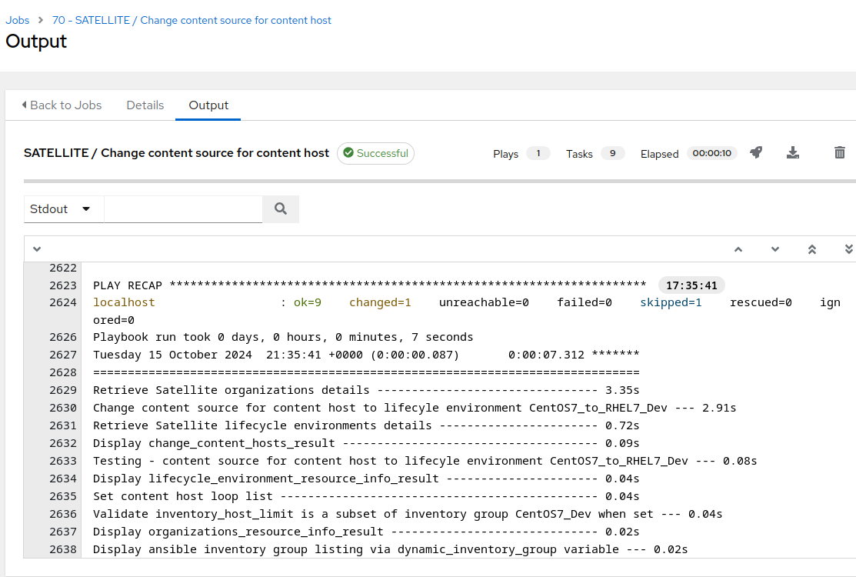The image size is (856, 577).
Task: Jump to next output section, single down chevron
Action: coord(774,249)
